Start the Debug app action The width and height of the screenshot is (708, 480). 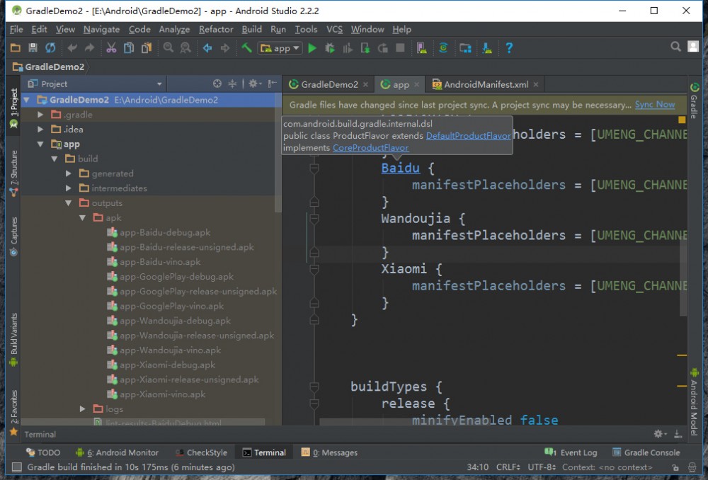tap(329, 48)
